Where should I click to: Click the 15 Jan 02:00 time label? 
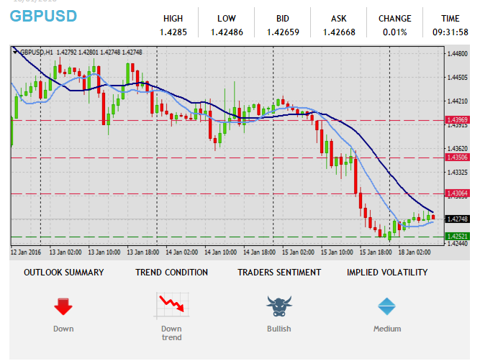coord(298,252)
